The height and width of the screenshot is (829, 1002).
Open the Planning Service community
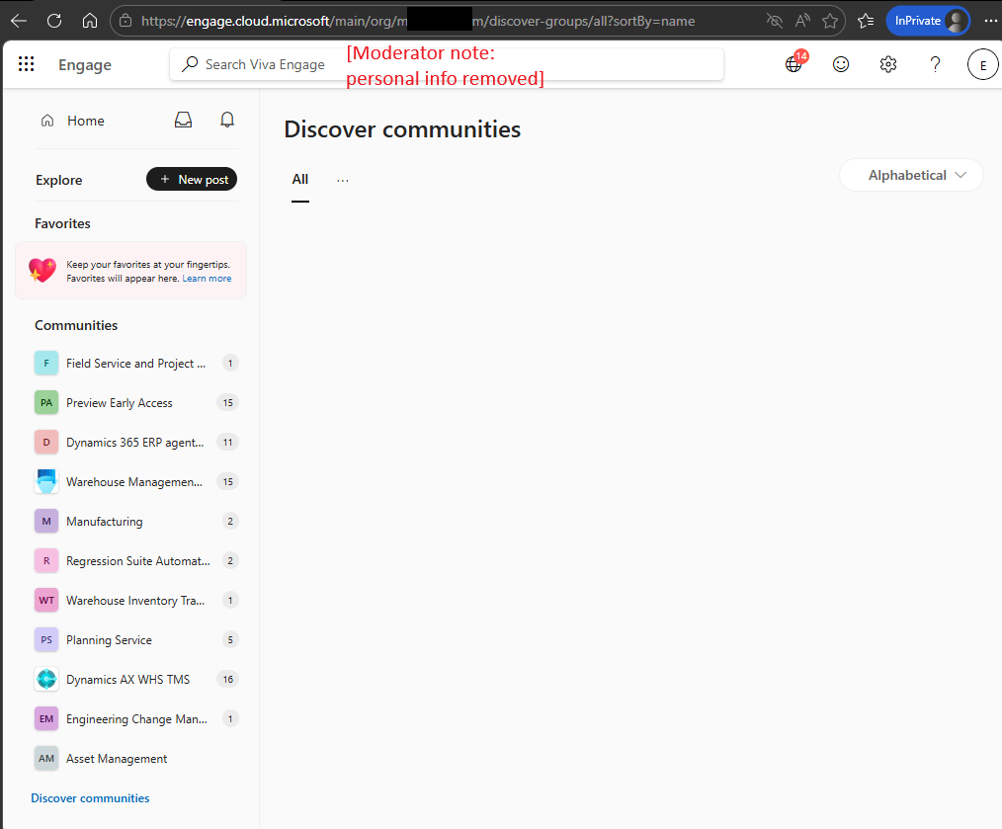136,640
